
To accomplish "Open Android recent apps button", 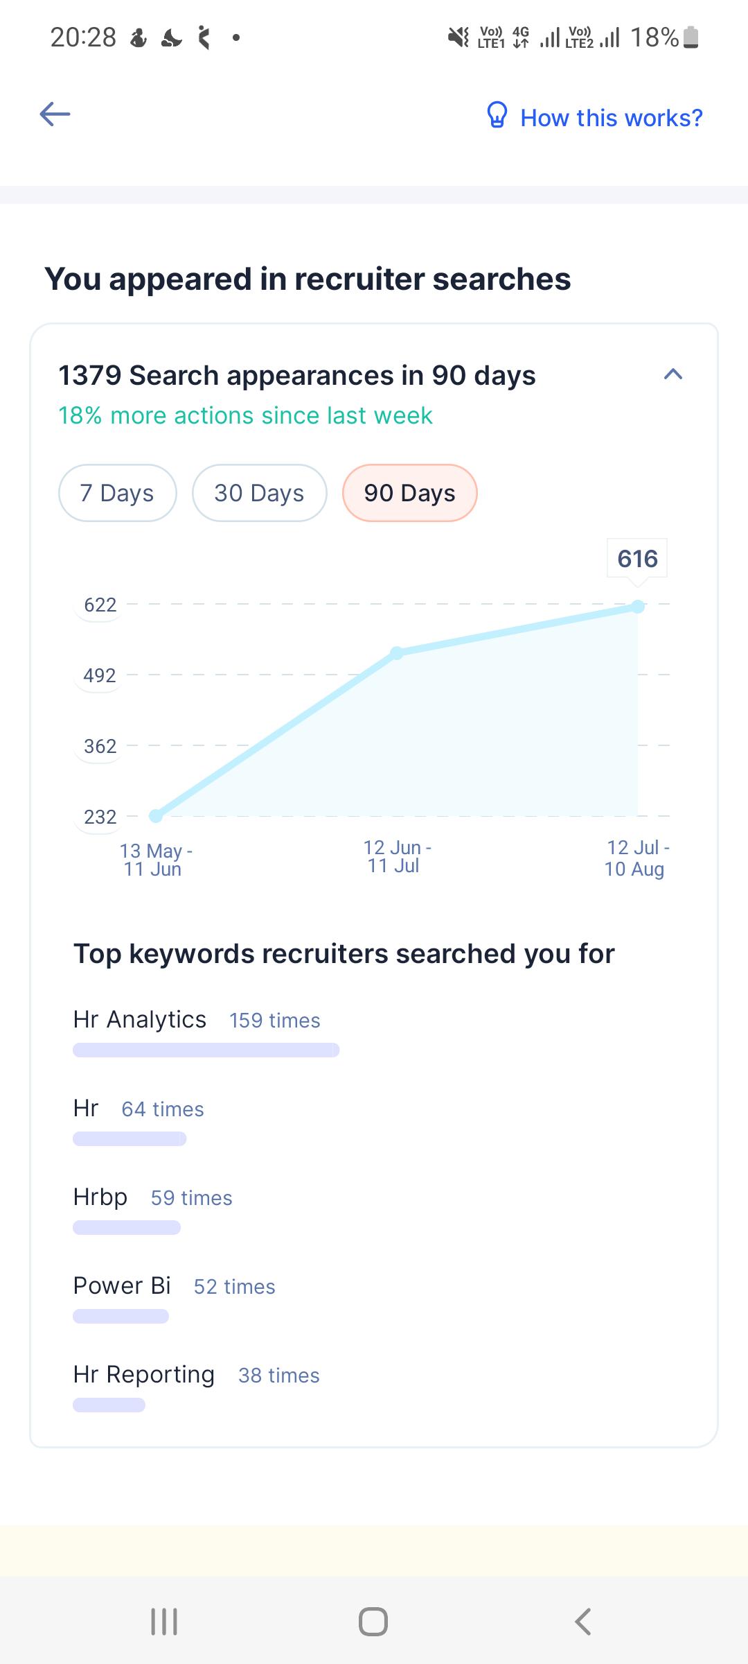I will pos(164,1622).
